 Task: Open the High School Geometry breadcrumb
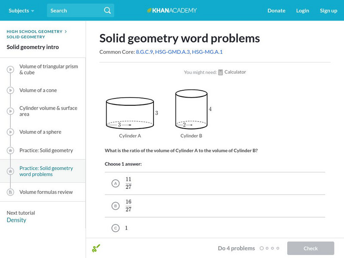34,31
